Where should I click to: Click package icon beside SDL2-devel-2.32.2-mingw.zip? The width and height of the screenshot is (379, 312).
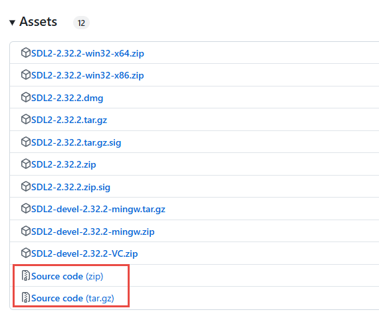[x=26, y=232]
